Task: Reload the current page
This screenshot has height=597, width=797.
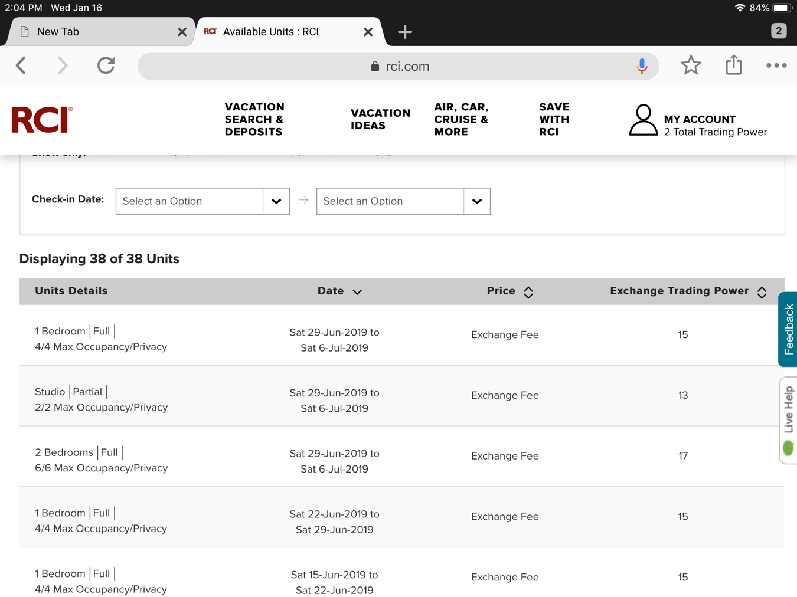Action: click(106, 65)
